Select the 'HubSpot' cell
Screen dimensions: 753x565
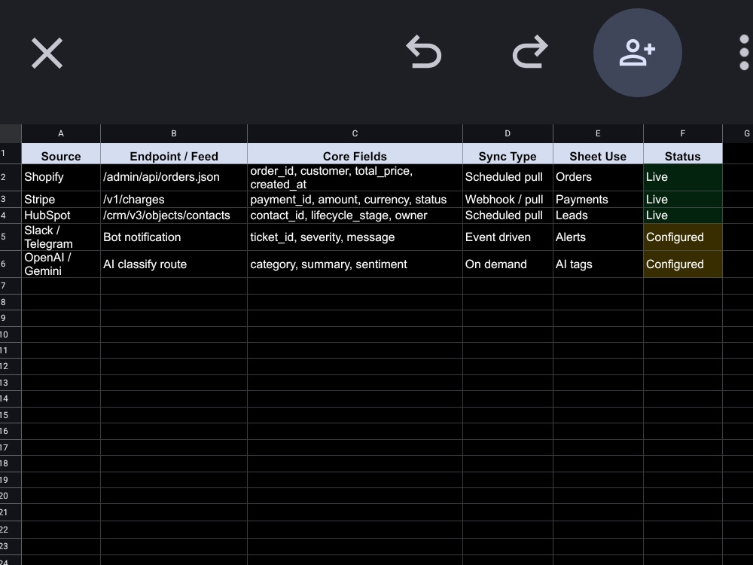click(61, 215)
